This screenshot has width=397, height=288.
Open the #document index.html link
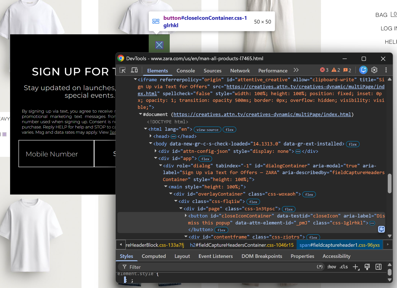point(262,114)
